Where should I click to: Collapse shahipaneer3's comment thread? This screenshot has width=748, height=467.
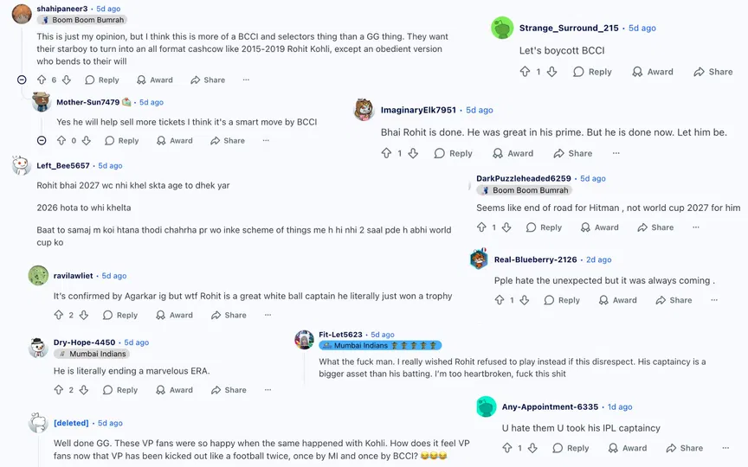pyautogui.click(x=22, y=80)
